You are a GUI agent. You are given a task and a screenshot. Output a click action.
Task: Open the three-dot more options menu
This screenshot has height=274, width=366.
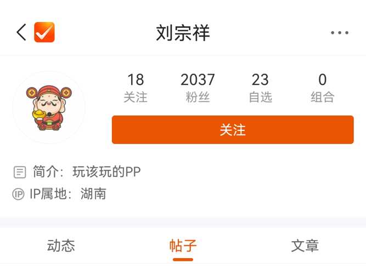point(340,33)
